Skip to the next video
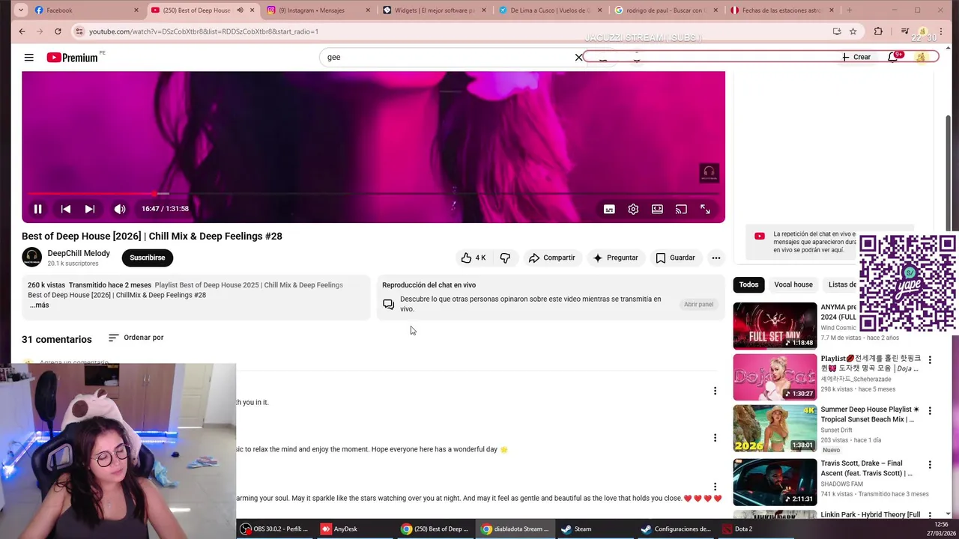 (89, 209)
